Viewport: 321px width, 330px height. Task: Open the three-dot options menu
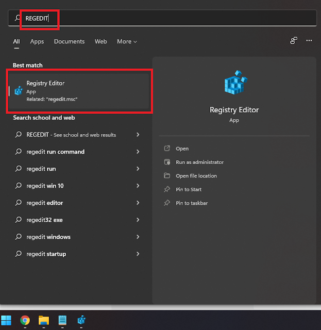[309, 40]
